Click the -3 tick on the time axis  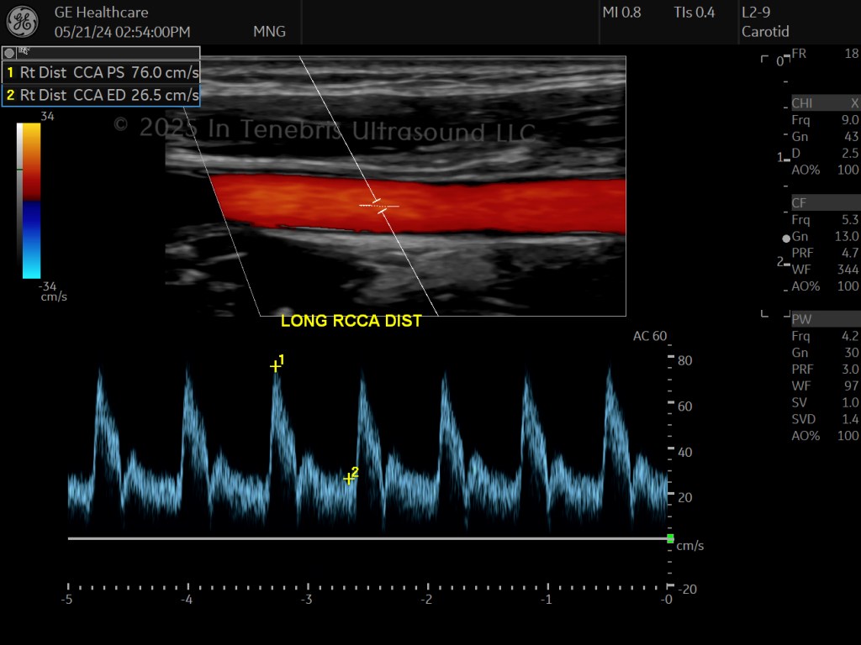coord(306,599)
